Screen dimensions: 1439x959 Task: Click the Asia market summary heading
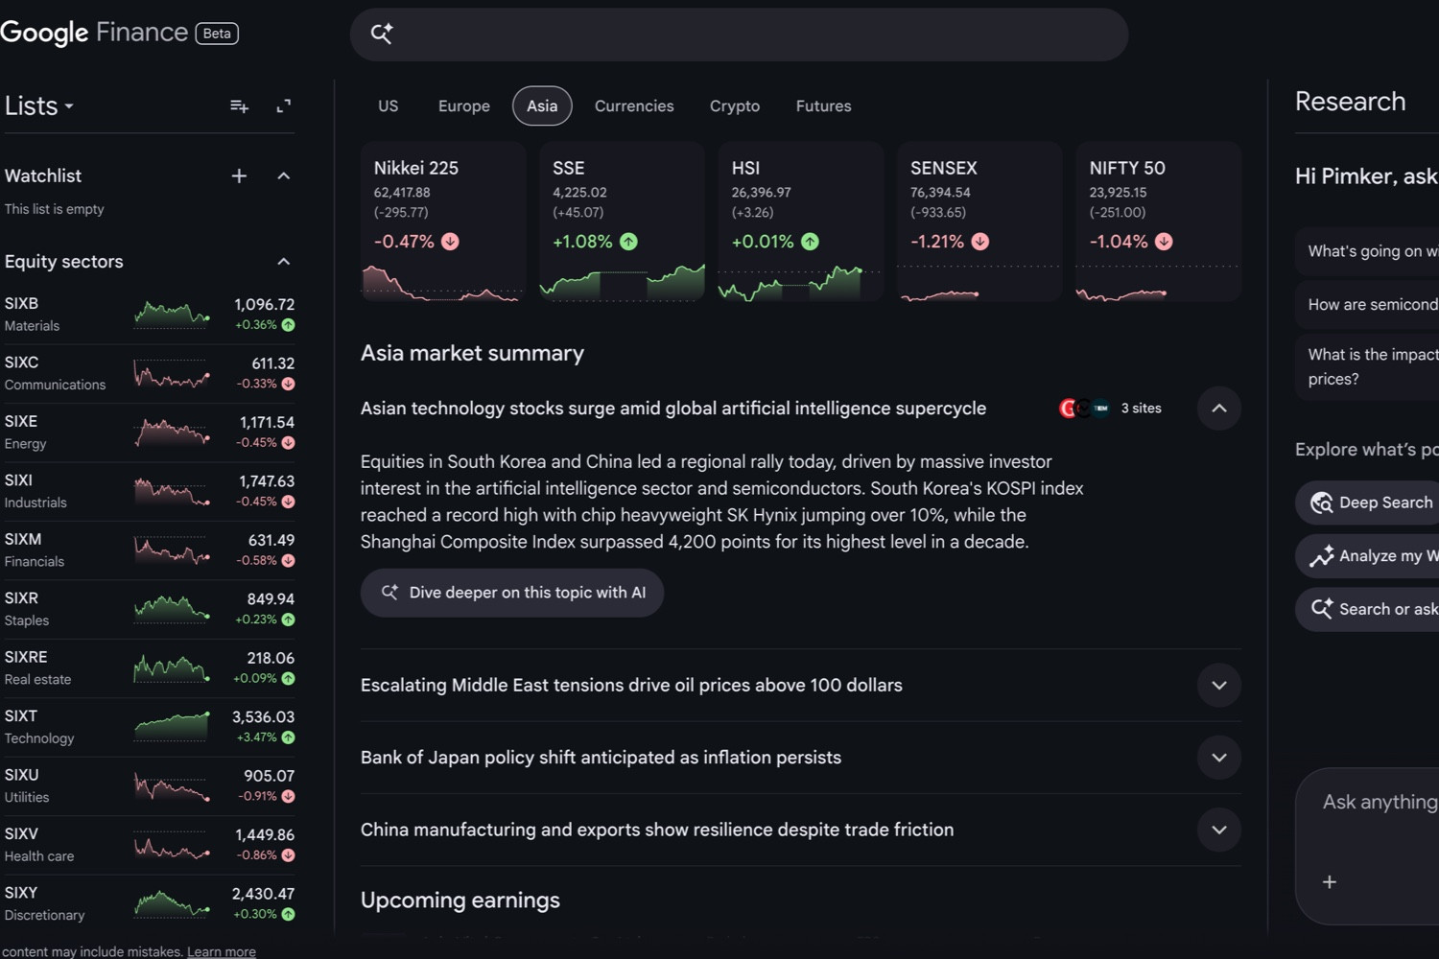[x=472, y=353]
